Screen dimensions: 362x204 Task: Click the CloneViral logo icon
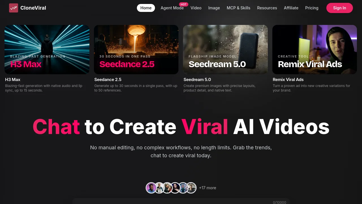point(14,8)
